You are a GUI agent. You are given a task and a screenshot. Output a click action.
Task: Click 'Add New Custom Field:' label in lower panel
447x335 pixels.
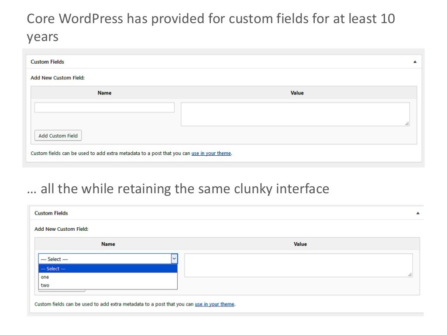pos(61,229)
